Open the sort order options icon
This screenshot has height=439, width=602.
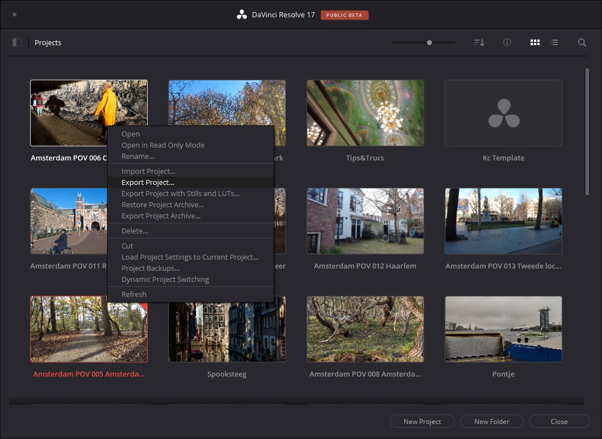(x=479, y=42)
